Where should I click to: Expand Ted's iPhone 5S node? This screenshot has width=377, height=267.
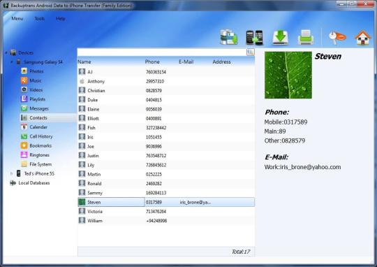[11, 173]
